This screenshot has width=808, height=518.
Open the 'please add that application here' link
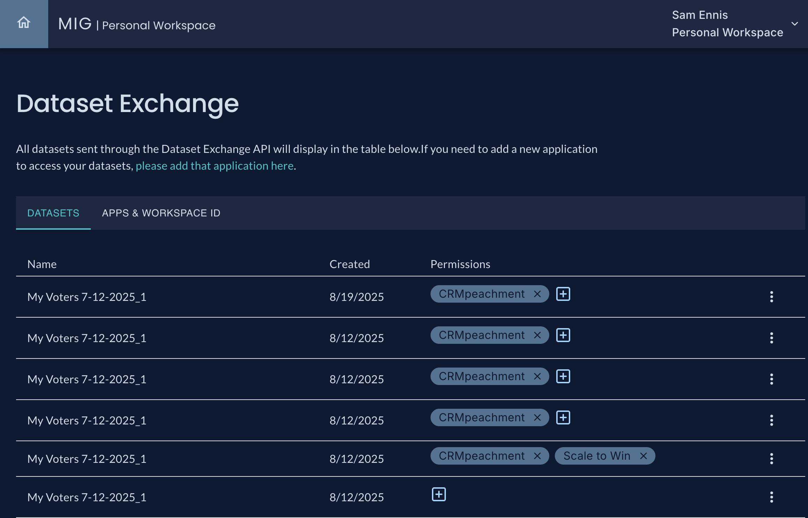click(x=214, y=166)
